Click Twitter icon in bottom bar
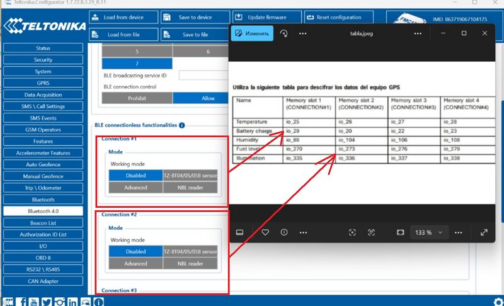504x306 pixels. (46, 302)
